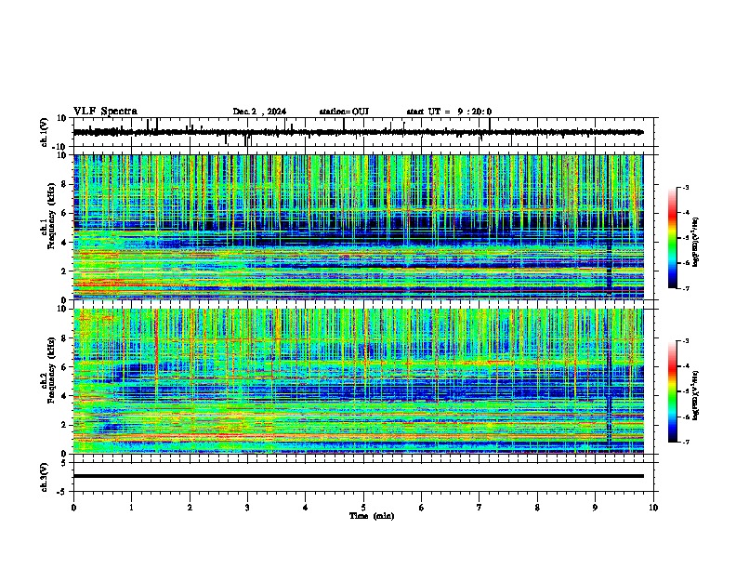Select the date text "Dec. 2, 2024"
736x569 pixels.
click(259, 112)
